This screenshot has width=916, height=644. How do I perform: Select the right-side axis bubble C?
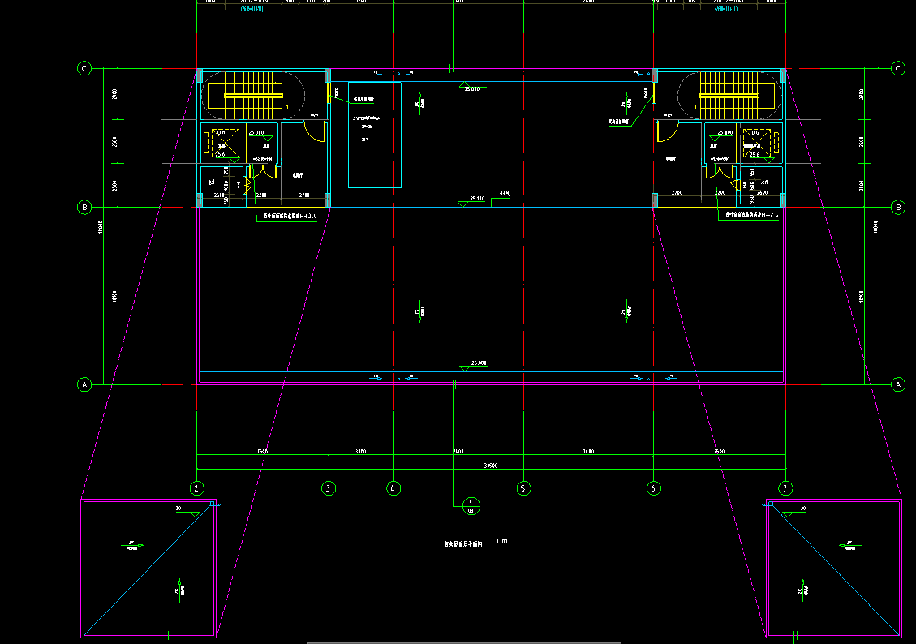pyautogui.click(x=897, y=69)
